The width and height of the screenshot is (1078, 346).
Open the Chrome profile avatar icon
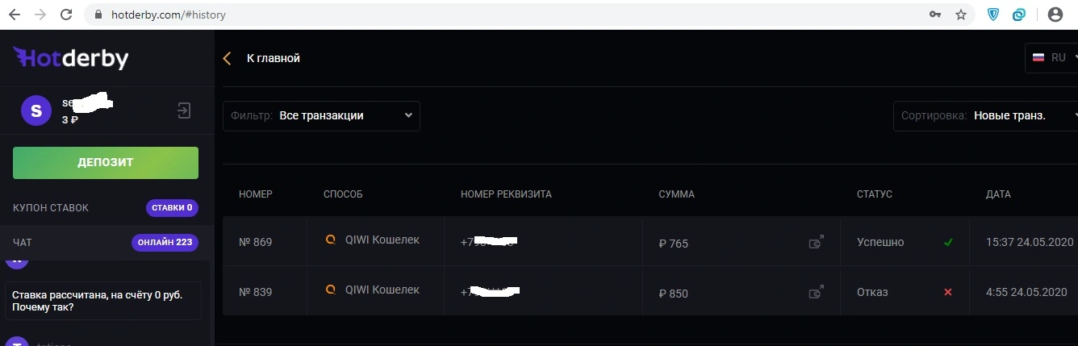1055,15
